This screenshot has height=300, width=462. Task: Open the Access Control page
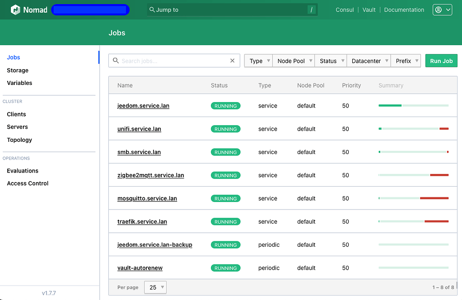click(27, 183)
